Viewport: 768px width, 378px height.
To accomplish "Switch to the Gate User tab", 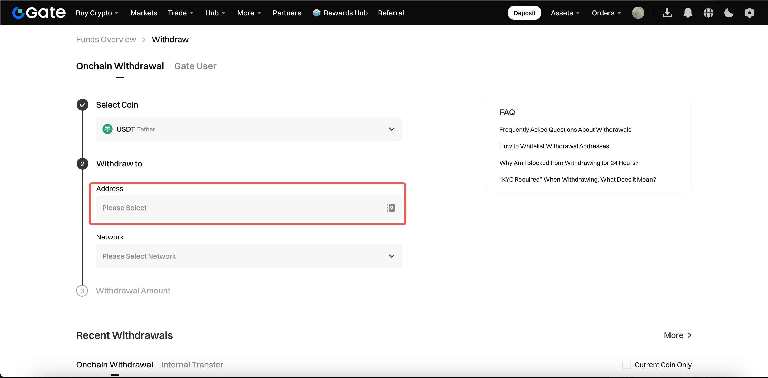I will pyautogui.click(x=195, y=66).
